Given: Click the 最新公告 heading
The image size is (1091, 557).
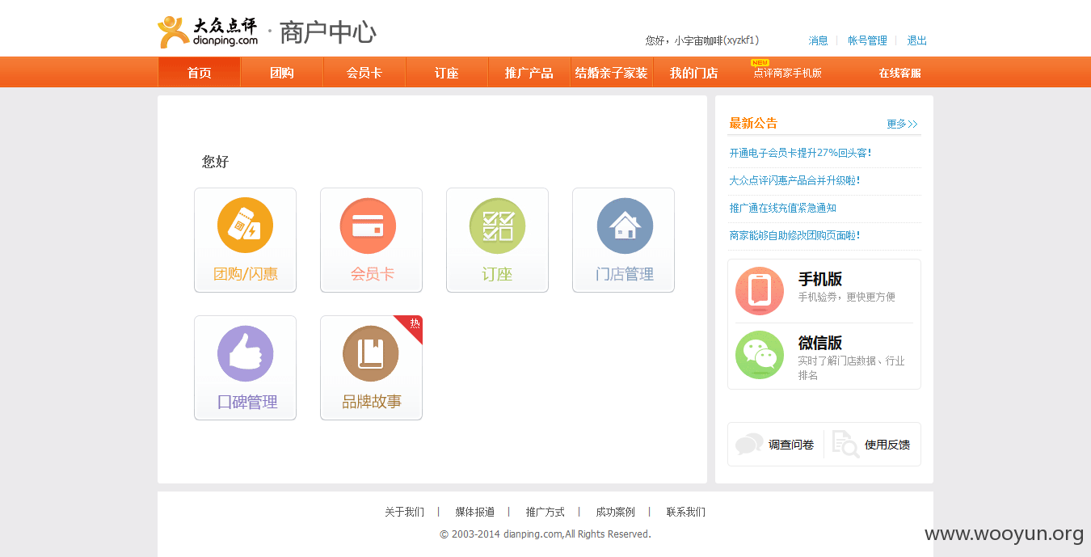Looking at the screenshot, I should coord(753,123).
